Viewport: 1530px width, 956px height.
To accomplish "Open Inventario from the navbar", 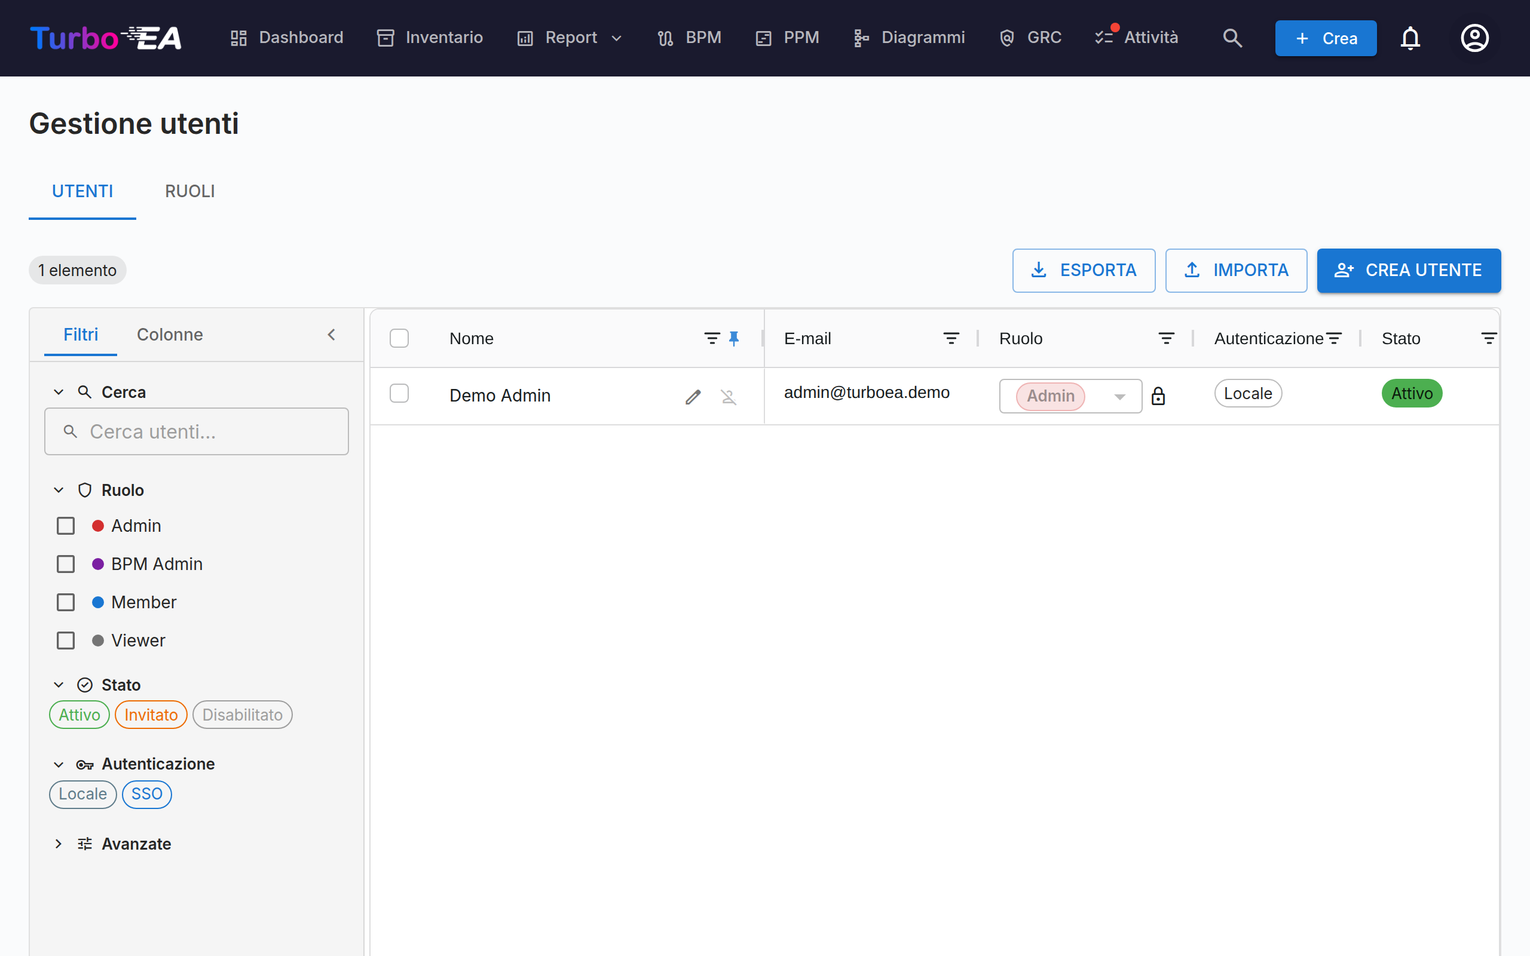I will click(430, 38).
